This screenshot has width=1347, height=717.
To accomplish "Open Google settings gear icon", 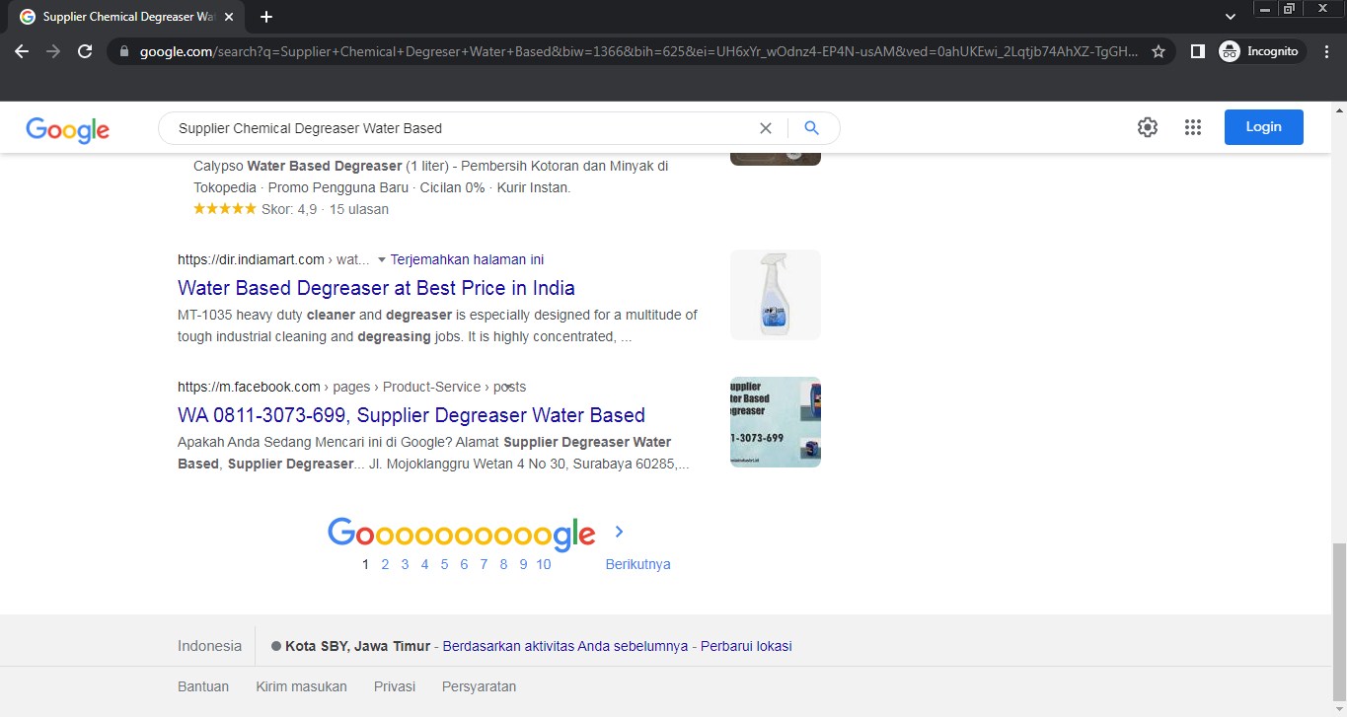I will pyautogui.click(x=1147, y=127).
